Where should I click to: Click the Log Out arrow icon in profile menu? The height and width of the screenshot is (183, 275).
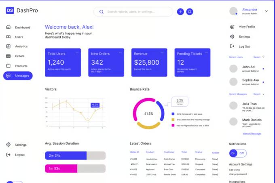tap(232, 46)
